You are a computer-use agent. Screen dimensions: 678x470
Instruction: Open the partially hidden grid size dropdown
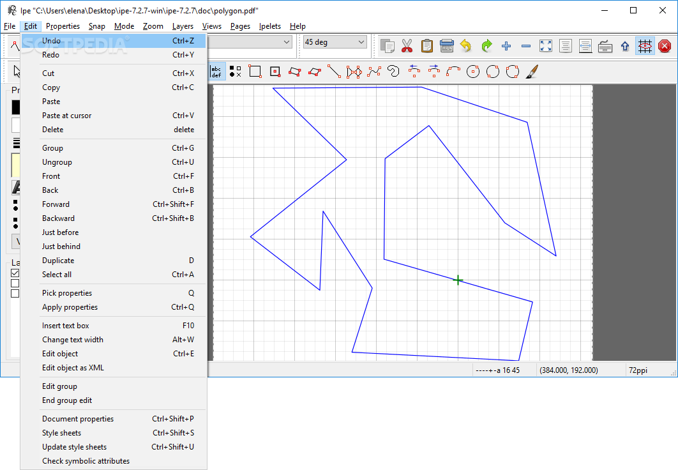point(250,42)
